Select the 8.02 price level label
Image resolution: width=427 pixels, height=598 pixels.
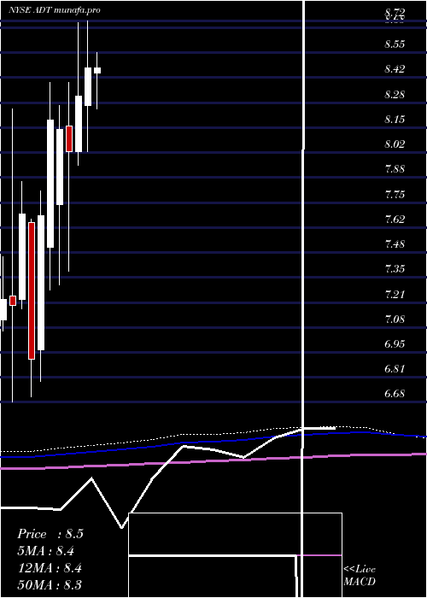(395, 144)
